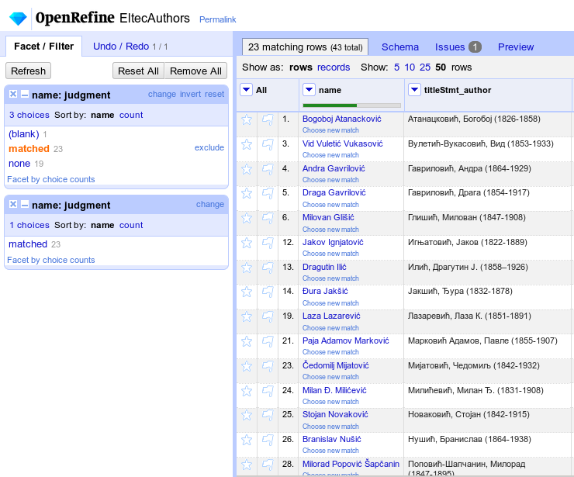
Task: Flag the Đura Jakšić row
Action: pyautogui.click(x=268, y=292)
